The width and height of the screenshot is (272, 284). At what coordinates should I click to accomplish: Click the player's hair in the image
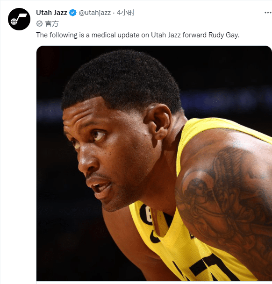tap(122, 80)
